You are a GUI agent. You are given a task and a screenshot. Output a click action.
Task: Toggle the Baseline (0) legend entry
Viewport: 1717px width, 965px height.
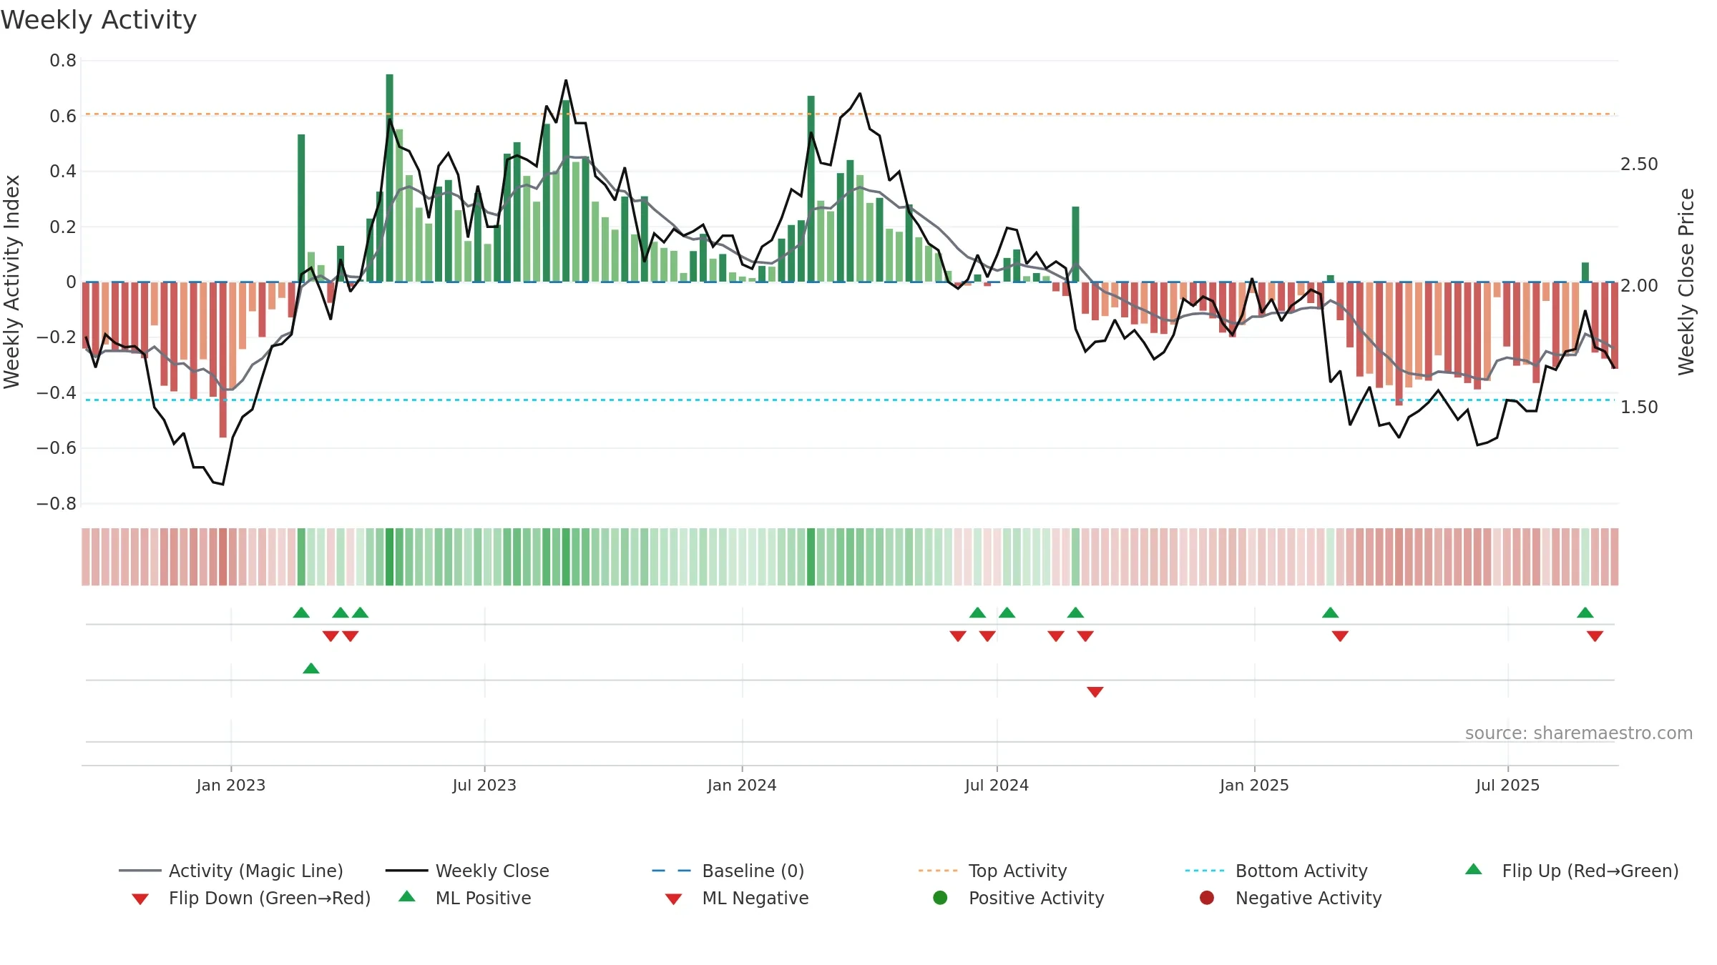click(728, 871)
